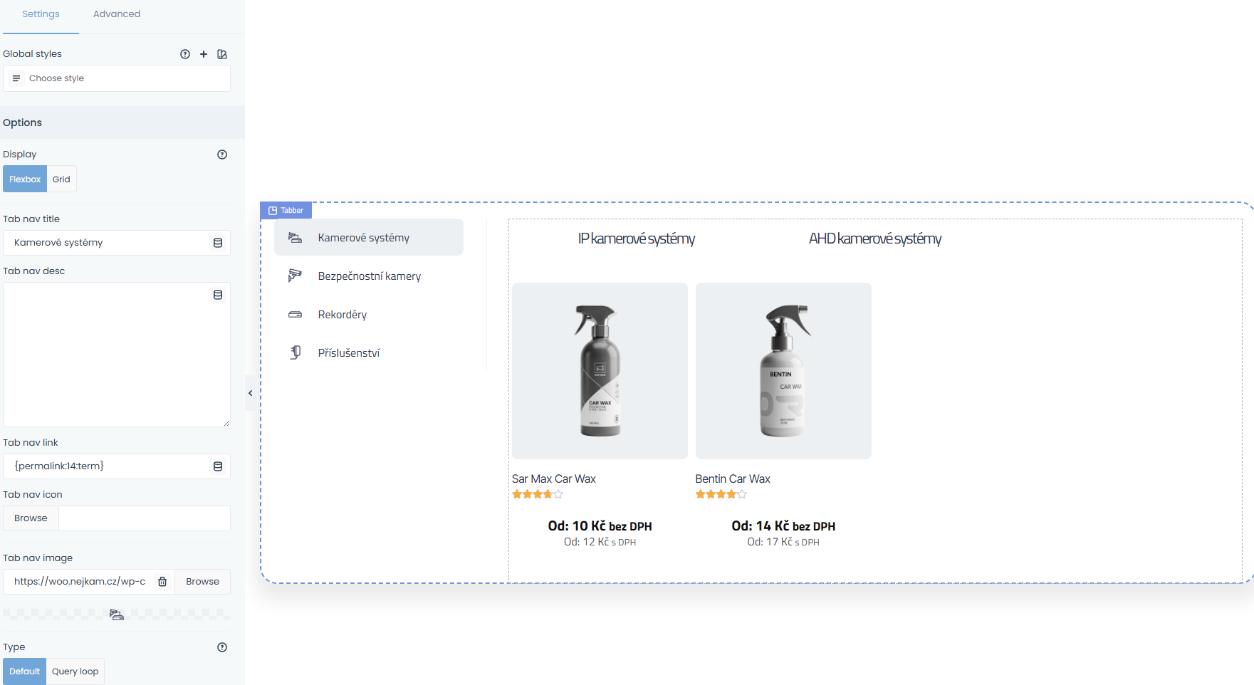
Task: Switch to the Advanced tab
Action: point(117,14)
